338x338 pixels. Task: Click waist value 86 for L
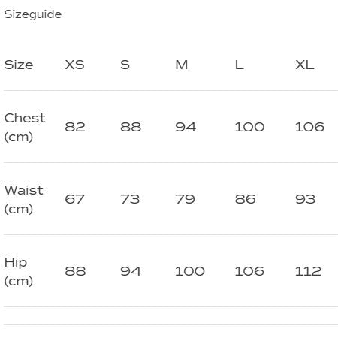click(x=245, y=199)
